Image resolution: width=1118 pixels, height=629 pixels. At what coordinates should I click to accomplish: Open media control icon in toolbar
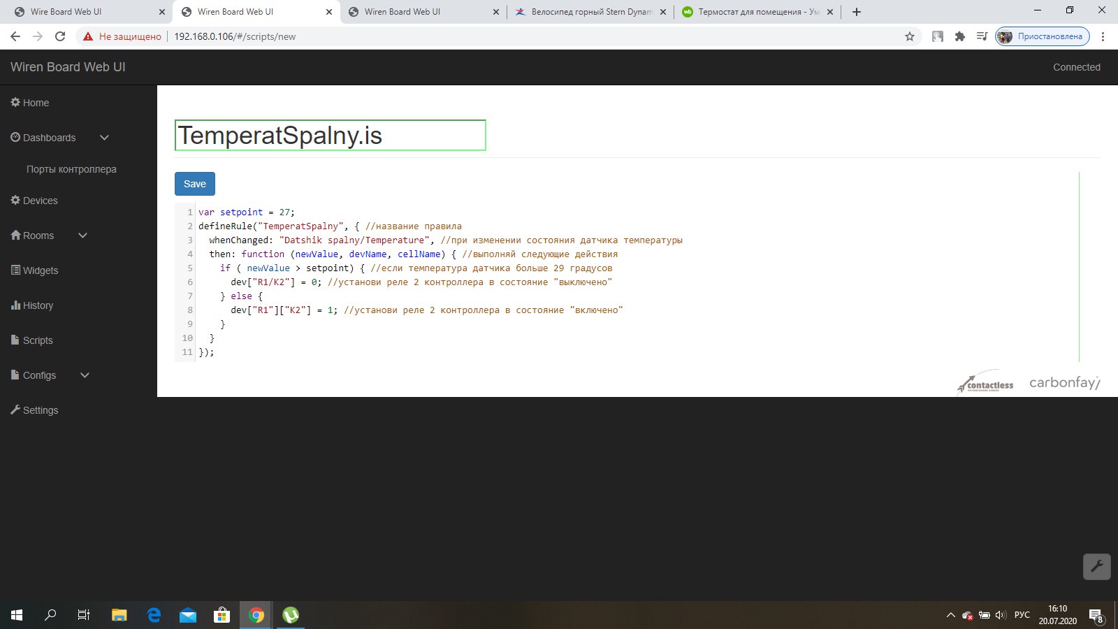click(982, 36)
